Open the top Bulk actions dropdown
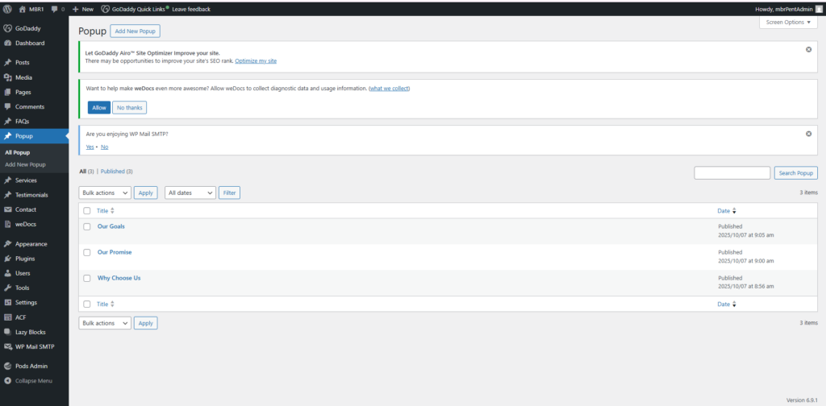 tap(105, 193)
